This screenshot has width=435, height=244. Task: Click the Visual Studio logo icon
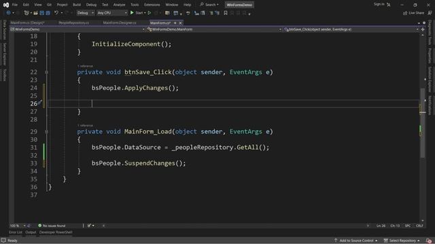pyautogui.click(x=6, y=5)
